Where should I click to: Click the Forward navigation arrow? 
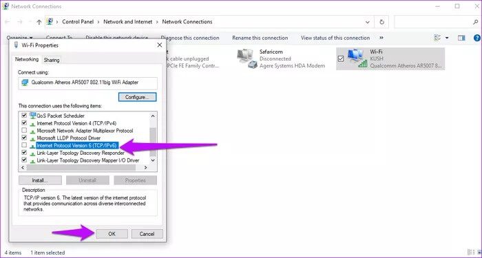(x=20, y=22)
